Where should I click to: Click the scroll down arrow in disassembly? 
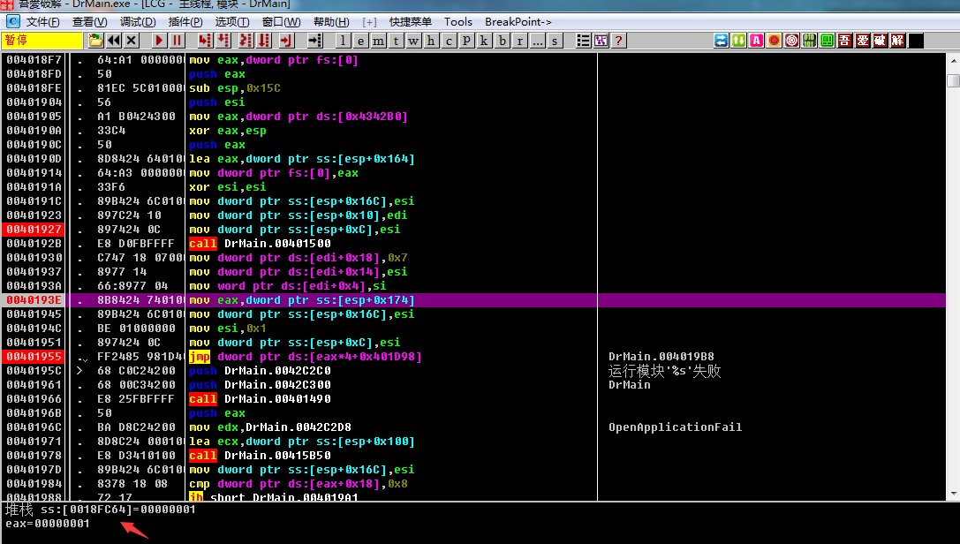pyautogui.click(x=953, y=493)
